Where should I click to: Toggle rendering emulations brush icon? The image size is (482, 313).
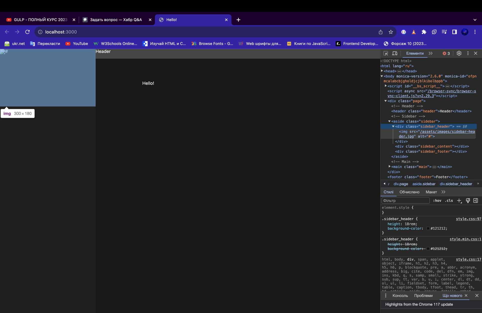point(468,201)
